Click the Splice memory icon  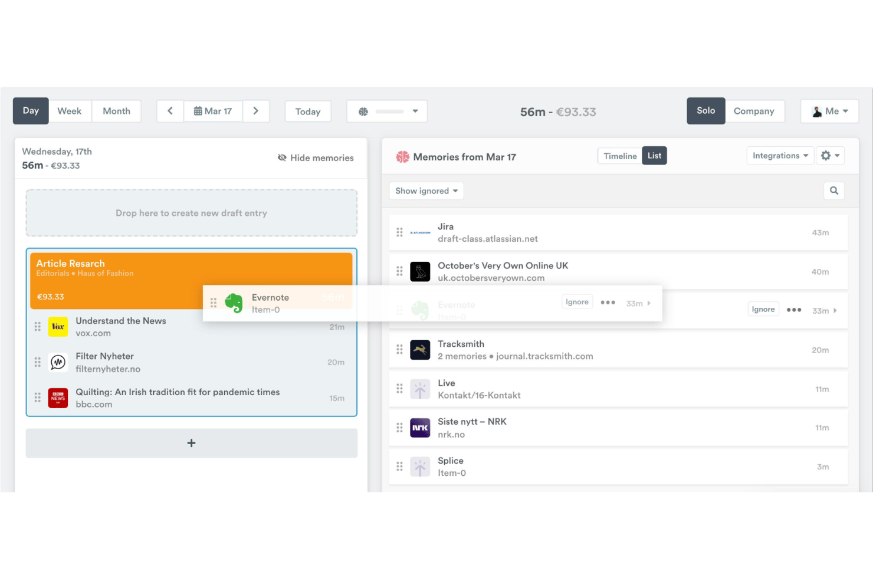420,467
